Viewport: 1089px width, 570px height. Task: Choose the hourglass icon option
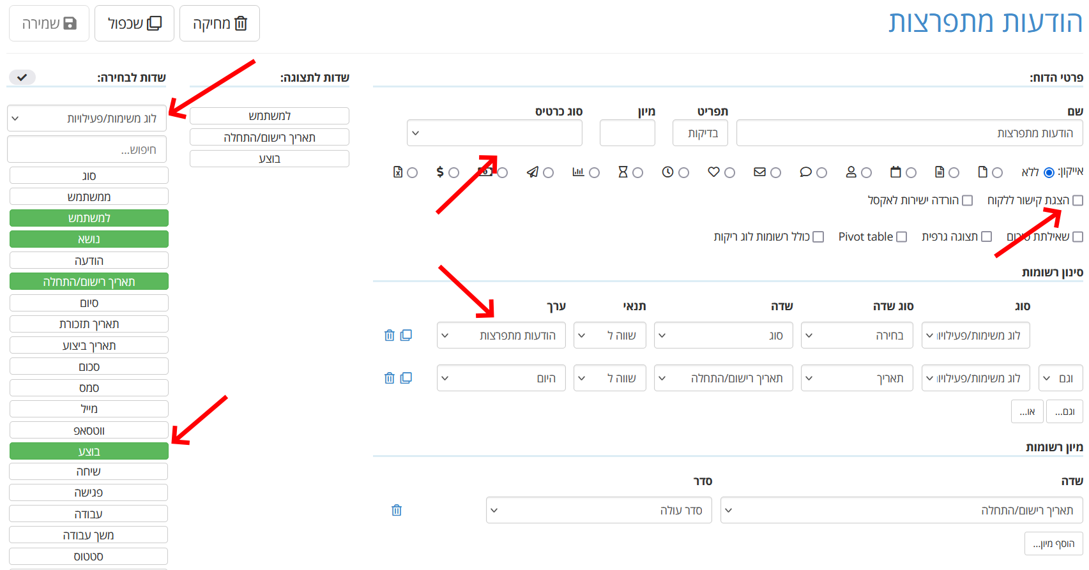pos(637,173)
